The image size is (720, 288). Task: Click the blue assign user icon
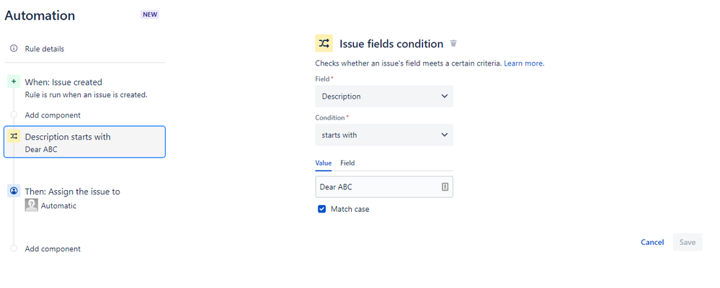point(14,191)
